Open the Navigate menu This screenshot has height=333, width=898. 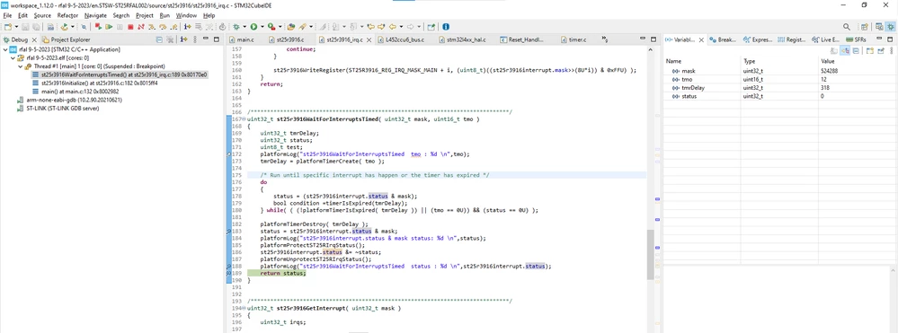[x=95, y=15]
